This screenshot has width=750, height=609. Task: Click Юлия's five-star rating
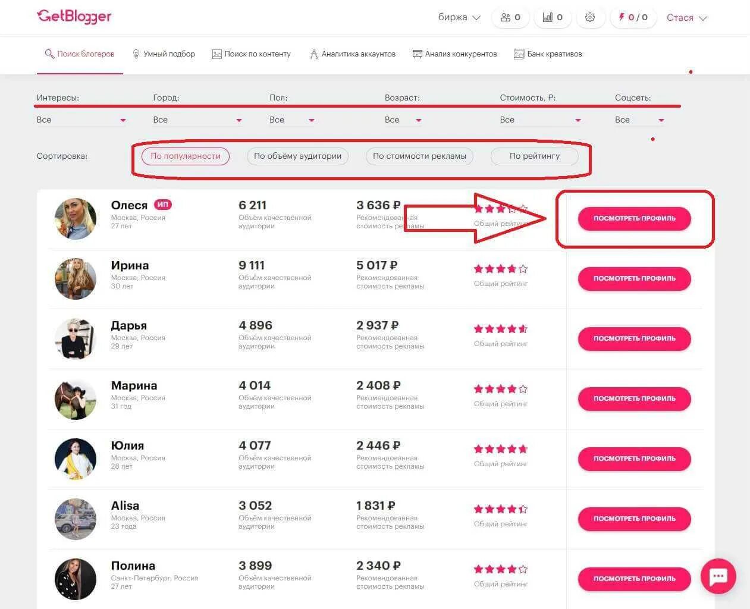tap(501, 449)
